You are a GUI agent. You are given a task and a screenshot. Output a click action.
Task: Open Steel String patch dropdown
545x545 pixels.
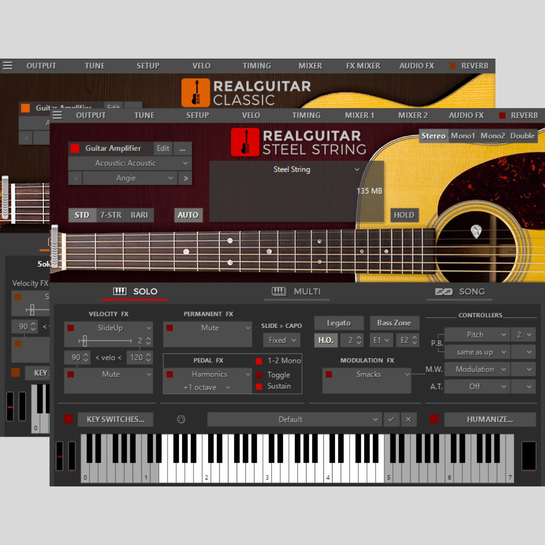297,169
